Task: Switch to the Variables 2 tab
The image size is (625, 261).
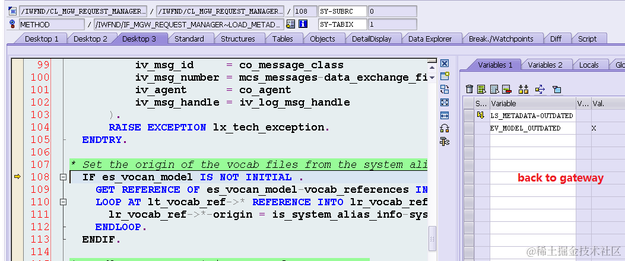Action: pos(545,65)
